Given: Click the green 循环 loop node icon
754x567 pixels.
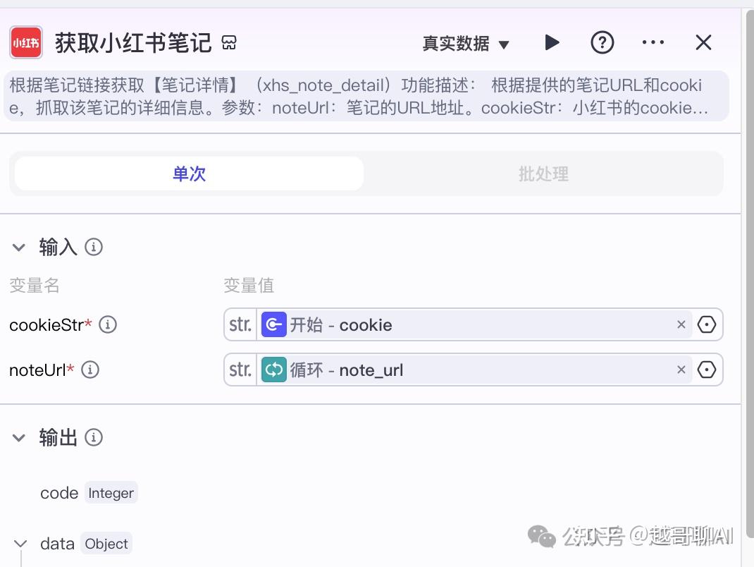Looking at the screenshot, I should click(274, 370).
